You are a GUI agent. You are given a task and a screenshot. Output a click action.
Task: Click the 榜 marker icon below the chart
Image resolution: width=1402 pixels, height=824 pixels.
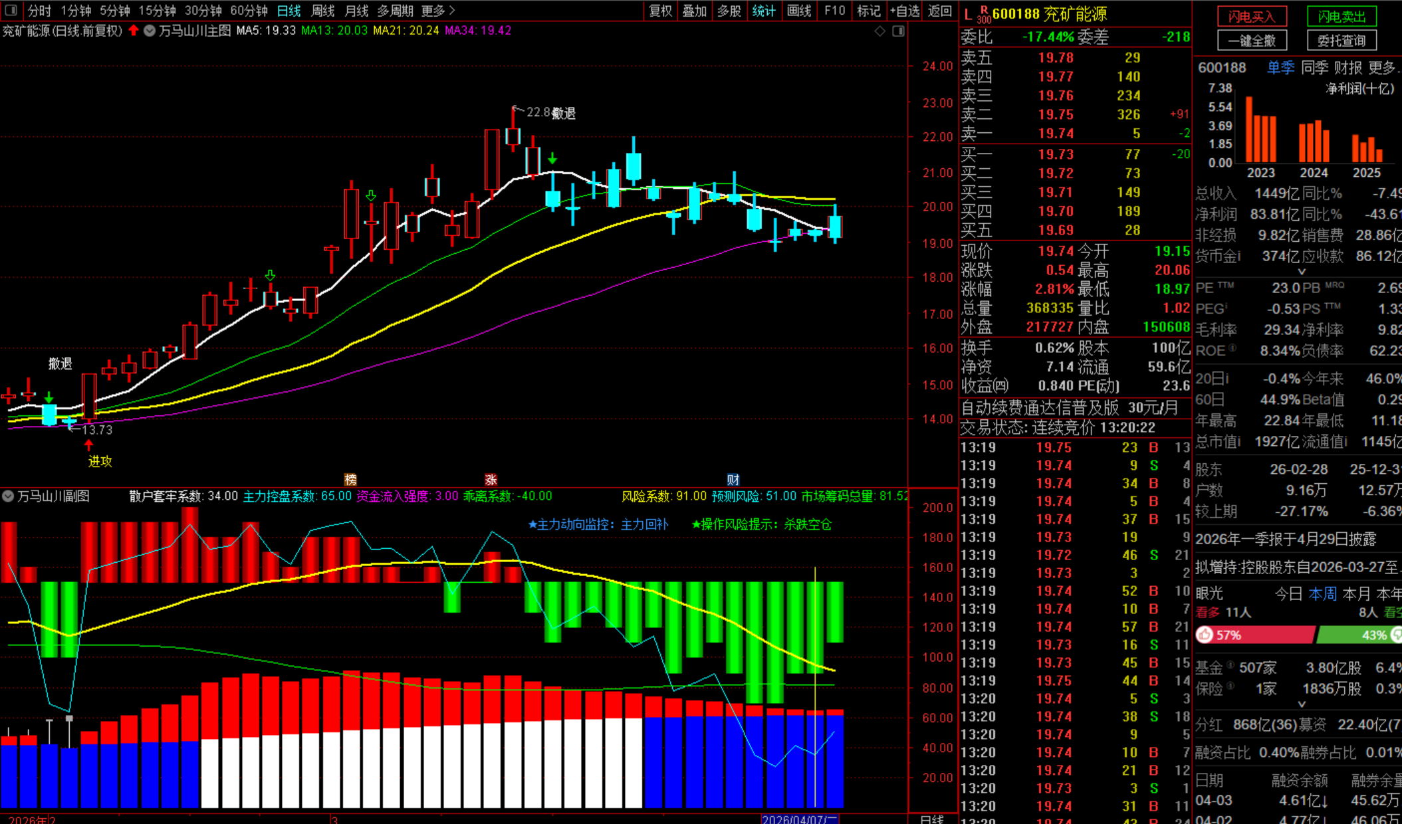(x=350, y=479)
